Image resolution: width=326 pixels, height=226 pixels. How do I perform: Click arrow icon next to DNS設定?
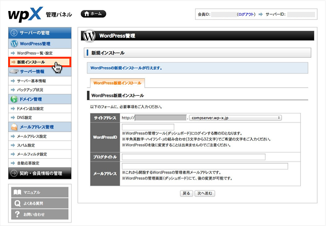pyautogui.click(x=13, y=117)
